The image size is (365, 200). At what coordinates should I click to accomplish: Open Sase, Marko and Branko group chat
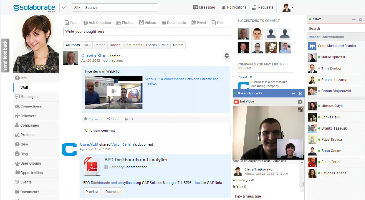point(336,46)
